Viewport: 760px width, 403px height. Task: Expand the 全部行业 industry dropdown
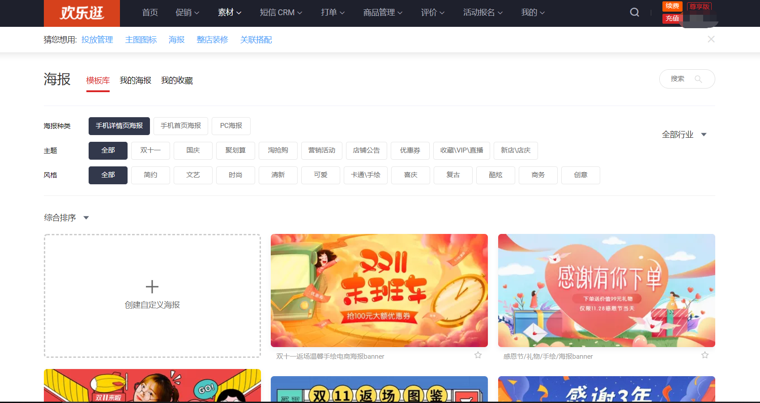(683, 135)
